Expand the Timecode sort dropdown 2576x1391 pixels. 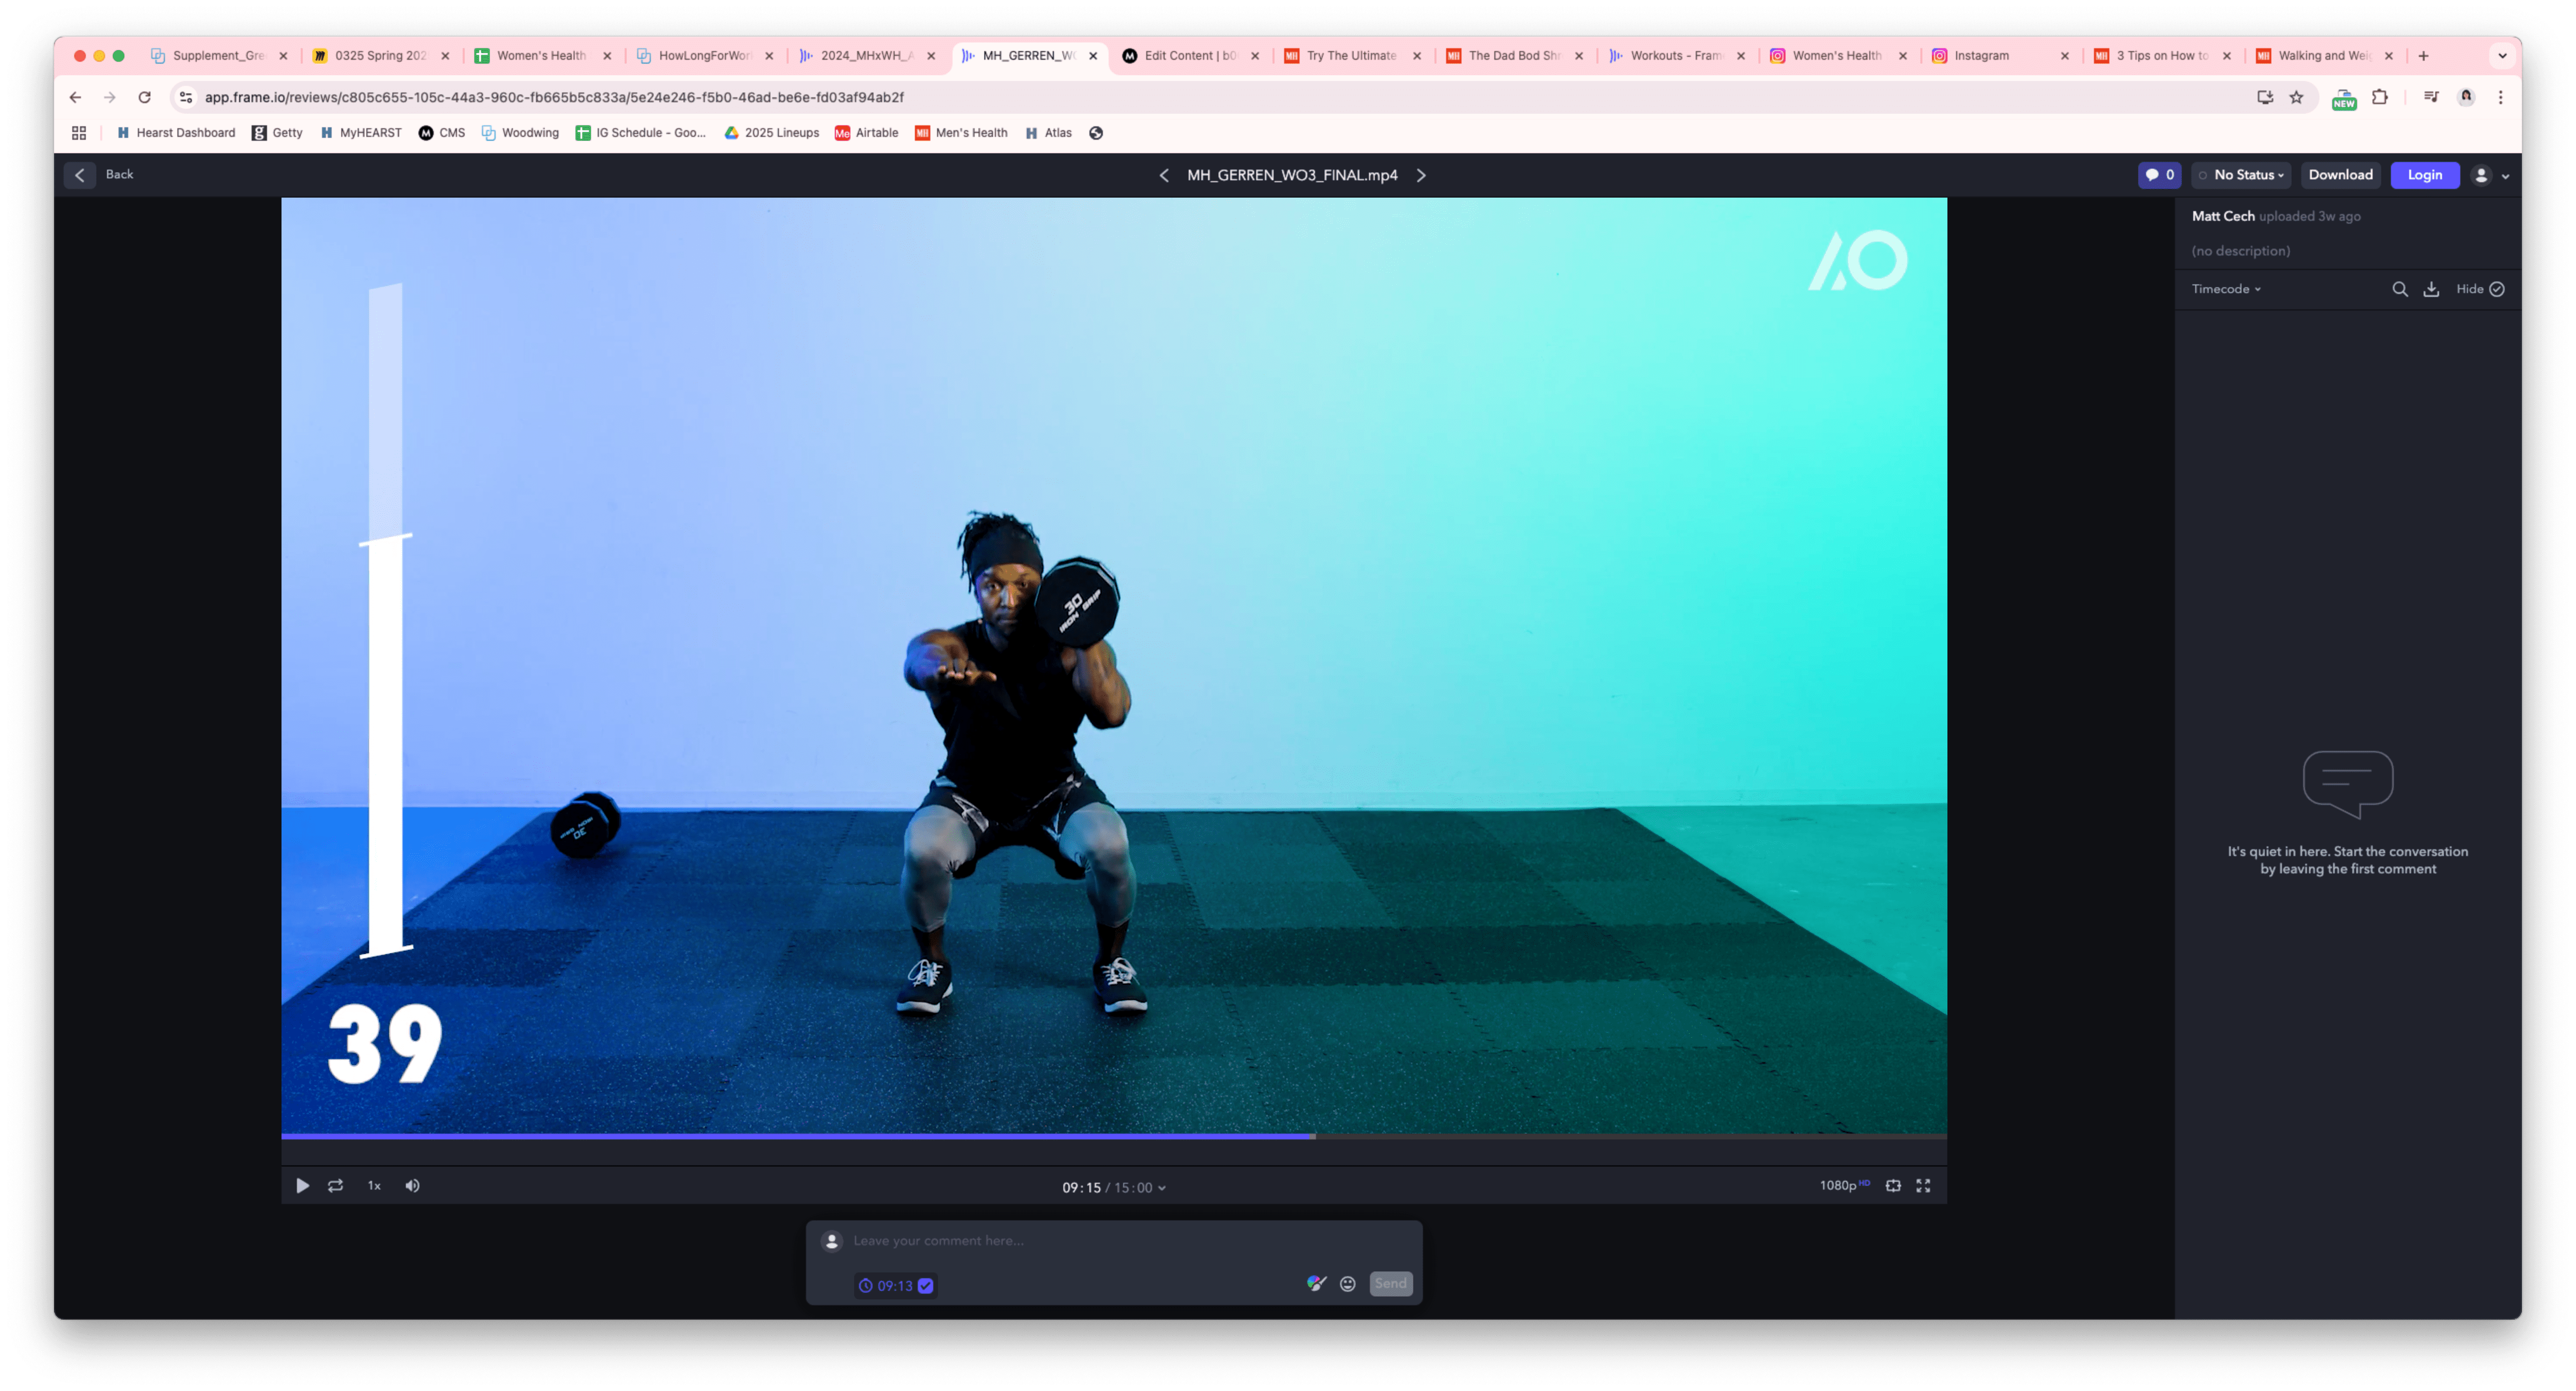click(x=2226, y=289)
